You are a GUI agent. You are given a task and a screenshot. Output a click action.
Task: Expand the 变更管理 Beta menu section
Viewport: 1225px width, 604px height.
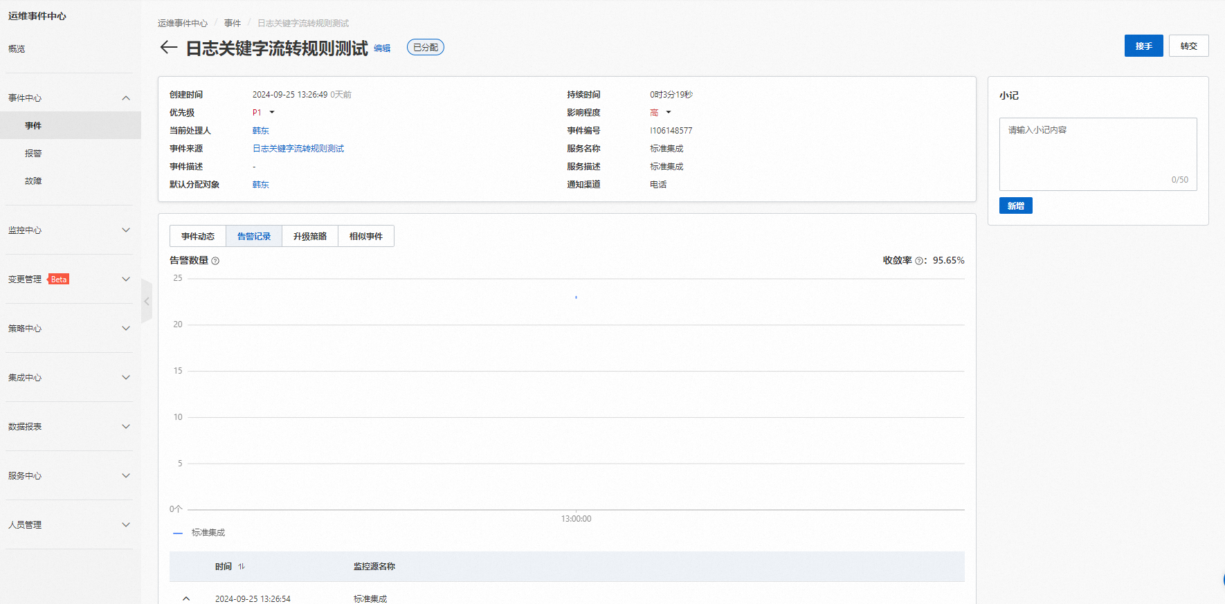point(126,279)
